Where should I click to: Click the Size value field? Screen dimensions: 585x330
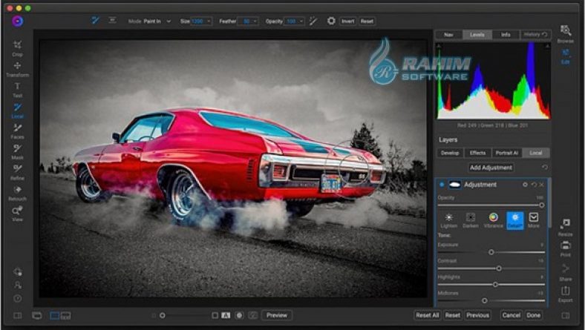click(x=198, y=22)
